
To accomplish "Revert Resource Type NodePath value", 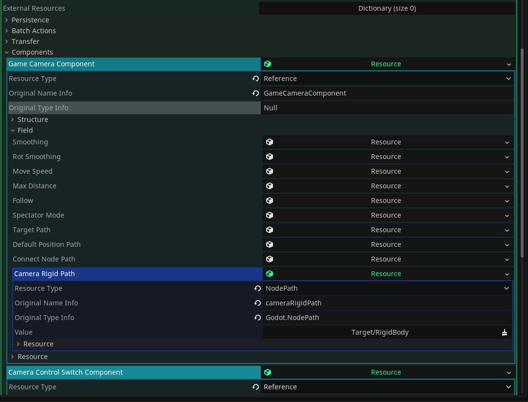I will (x=257, y=288).
